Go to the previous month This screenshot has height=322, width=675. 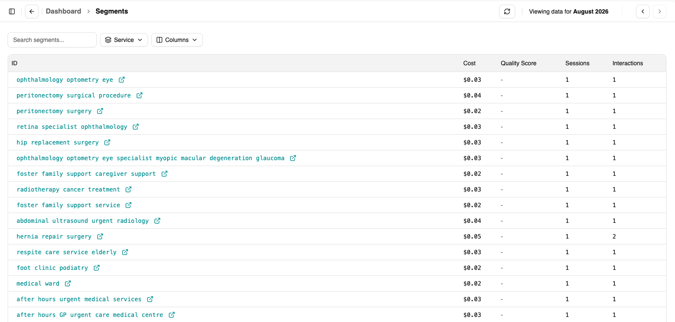click(643, 11)
